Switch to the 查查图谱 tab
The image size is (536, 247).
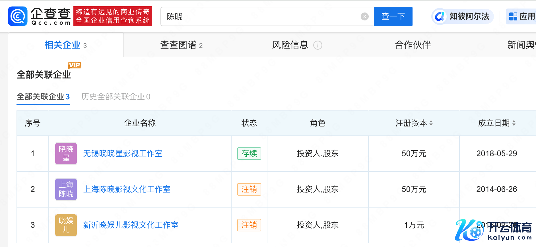[181, 45]
